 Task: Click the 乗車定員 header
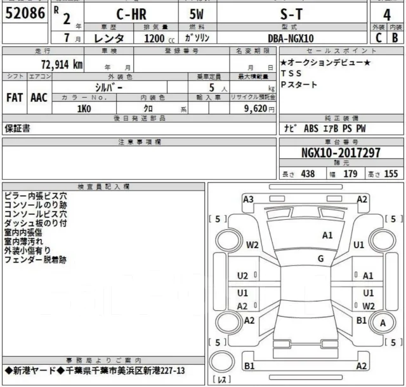coord(209,77)
